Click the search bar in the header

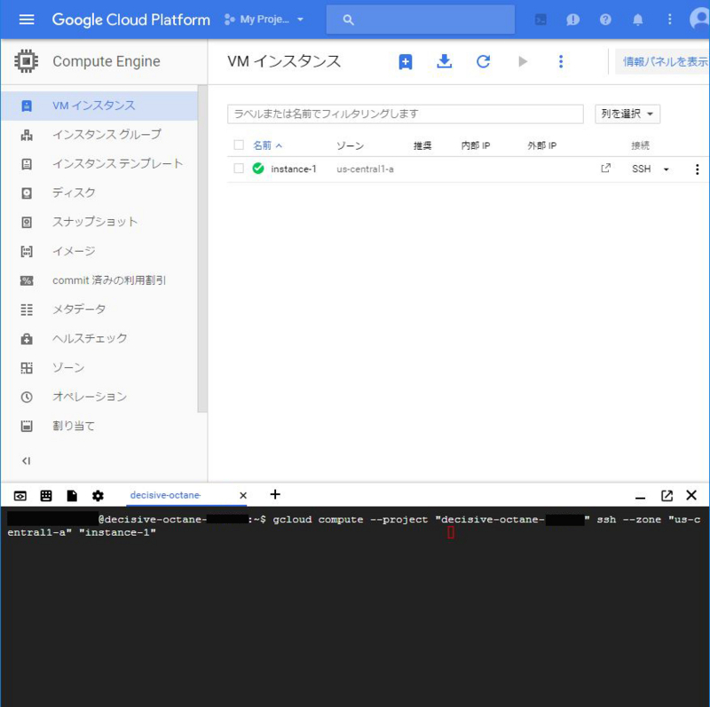(x=420, y=20)
